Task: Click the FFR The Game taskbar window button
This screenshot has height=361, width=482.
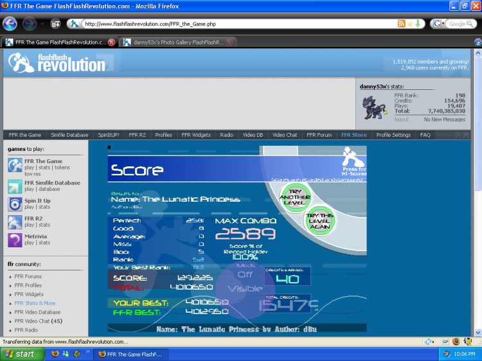Action: 130,354
